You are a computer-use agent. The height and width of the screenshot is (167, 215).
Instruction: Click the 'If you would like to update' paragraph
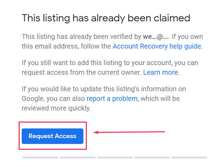click(103, 89)
